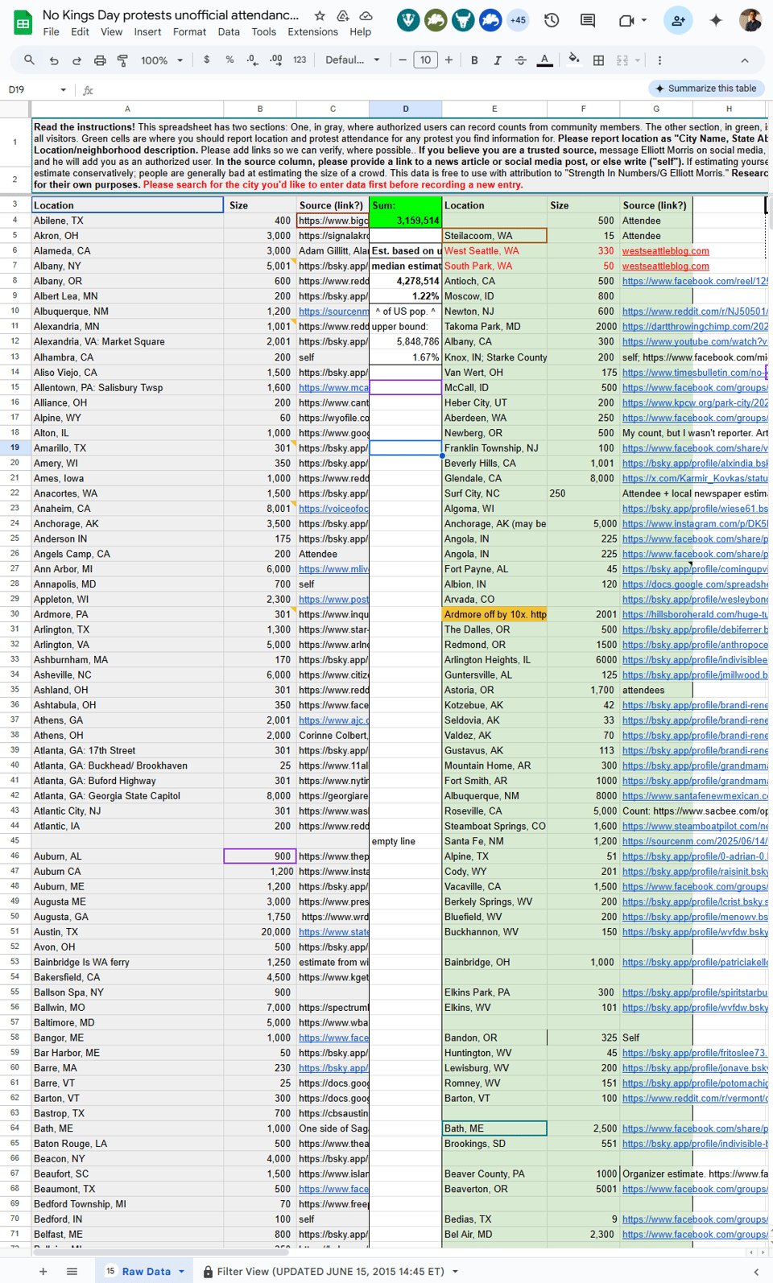This screenshot has height=1283, width=773.
Task: Open the comments panel icon
Action: tap(588, 20)
